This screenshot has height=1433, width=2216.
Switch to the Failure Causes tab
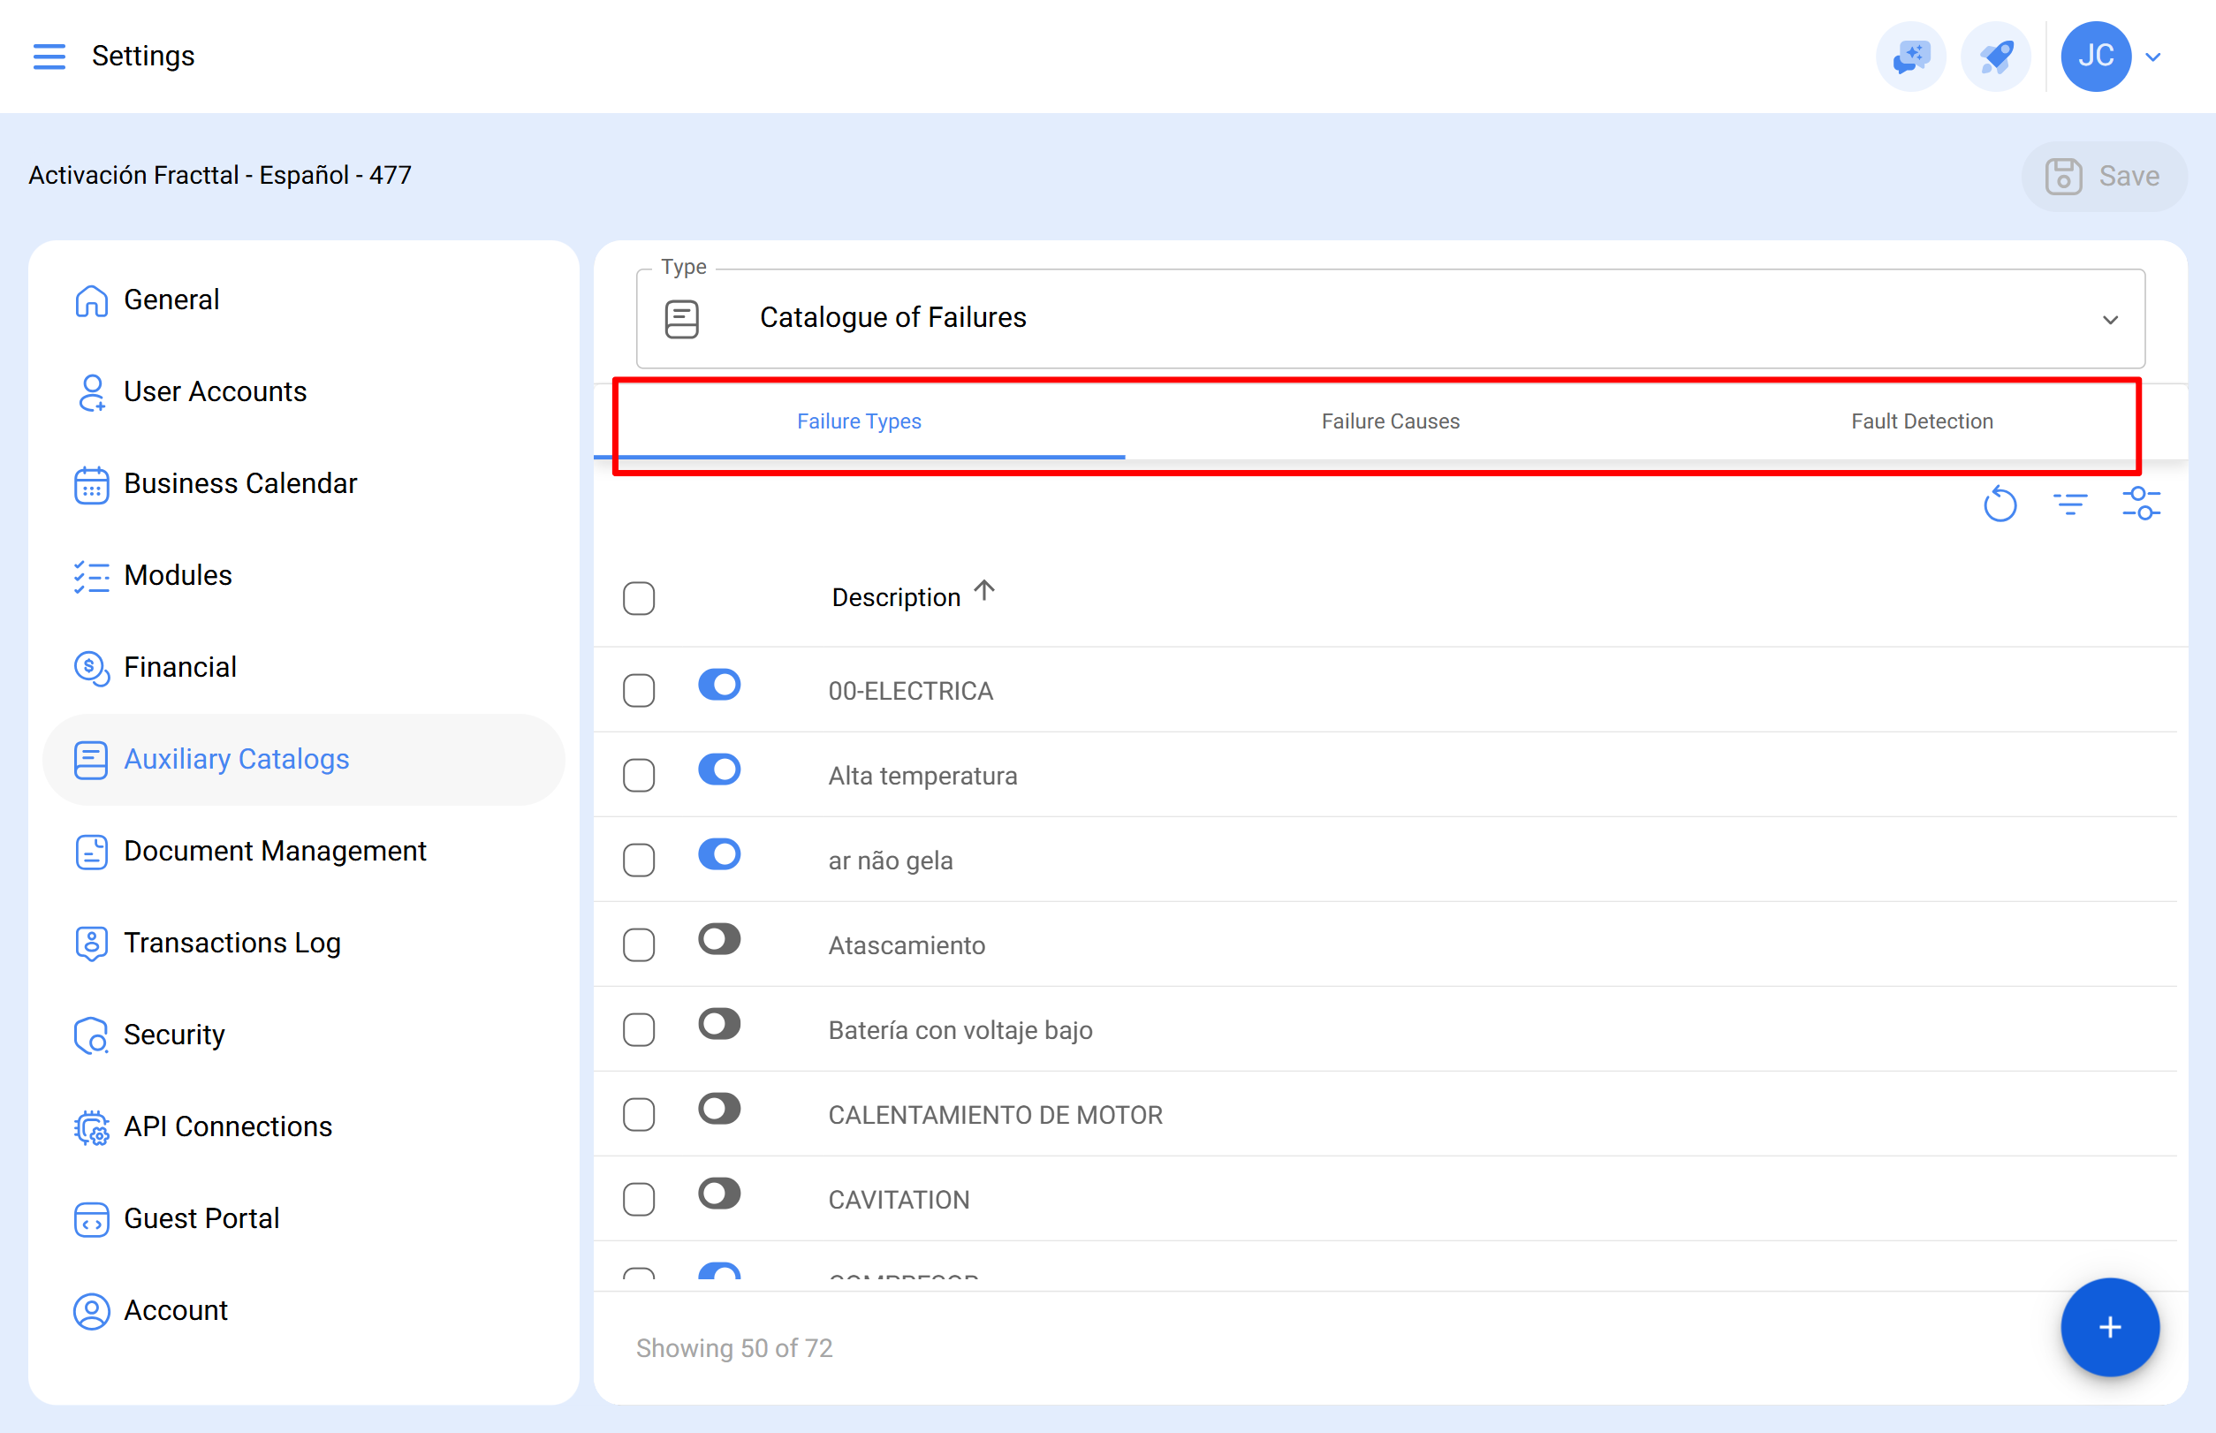tap(1390, 421)
